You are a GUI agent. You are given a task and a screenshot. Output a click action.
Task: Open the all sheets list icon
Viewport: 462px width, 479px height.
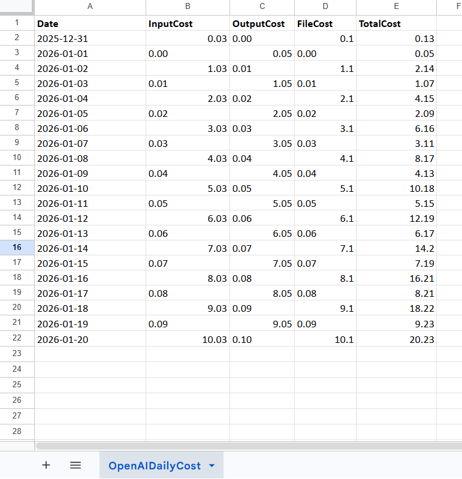click(x=76, y=465)
